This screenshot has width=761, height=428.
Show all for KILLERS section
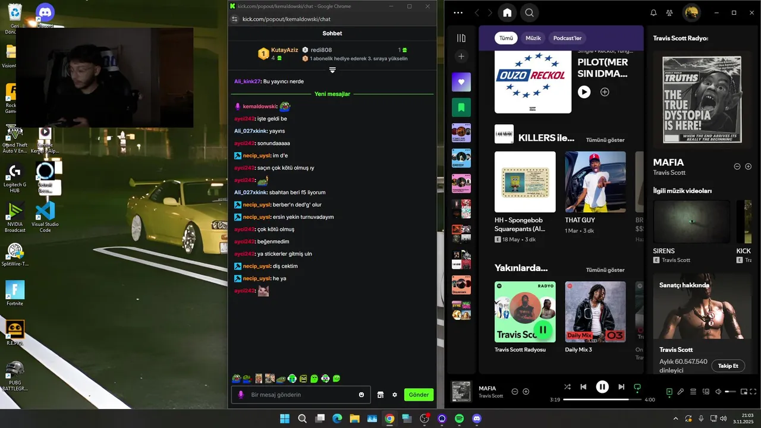point(605,140)
